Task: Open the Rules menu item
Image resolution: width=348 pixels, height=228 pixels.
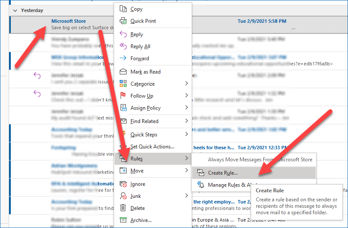Action: (x=153, y=158)
